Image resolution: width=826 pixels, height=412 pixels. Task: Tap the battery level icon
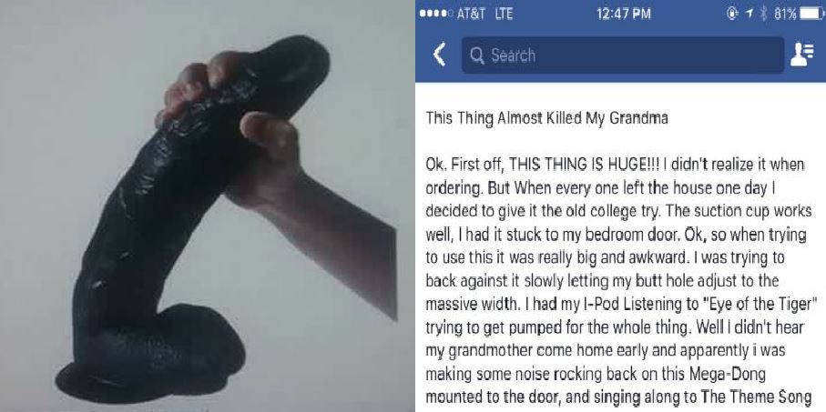(x=812, y=15)
